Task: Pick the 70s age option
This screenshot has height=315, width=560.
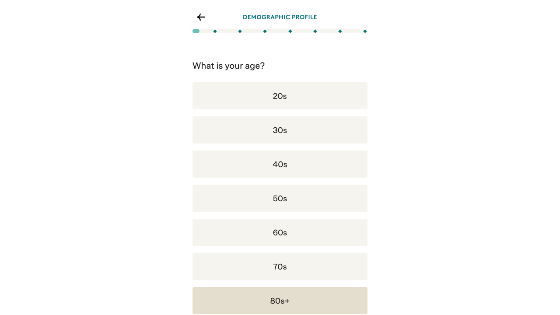Action: coord(280,266)
